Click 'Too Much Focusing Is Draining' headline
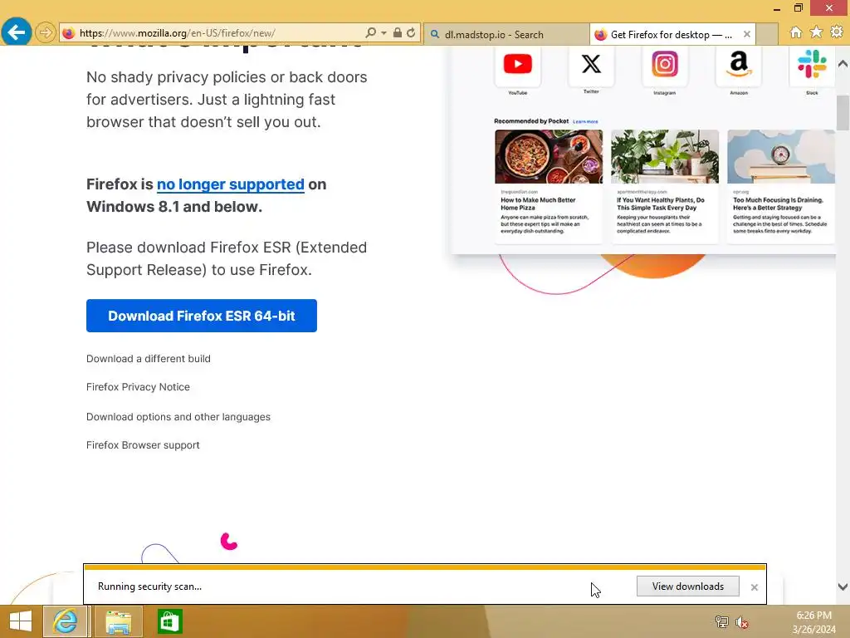Image resolution: width=850 pixels, height=638 pixels. 778,204
